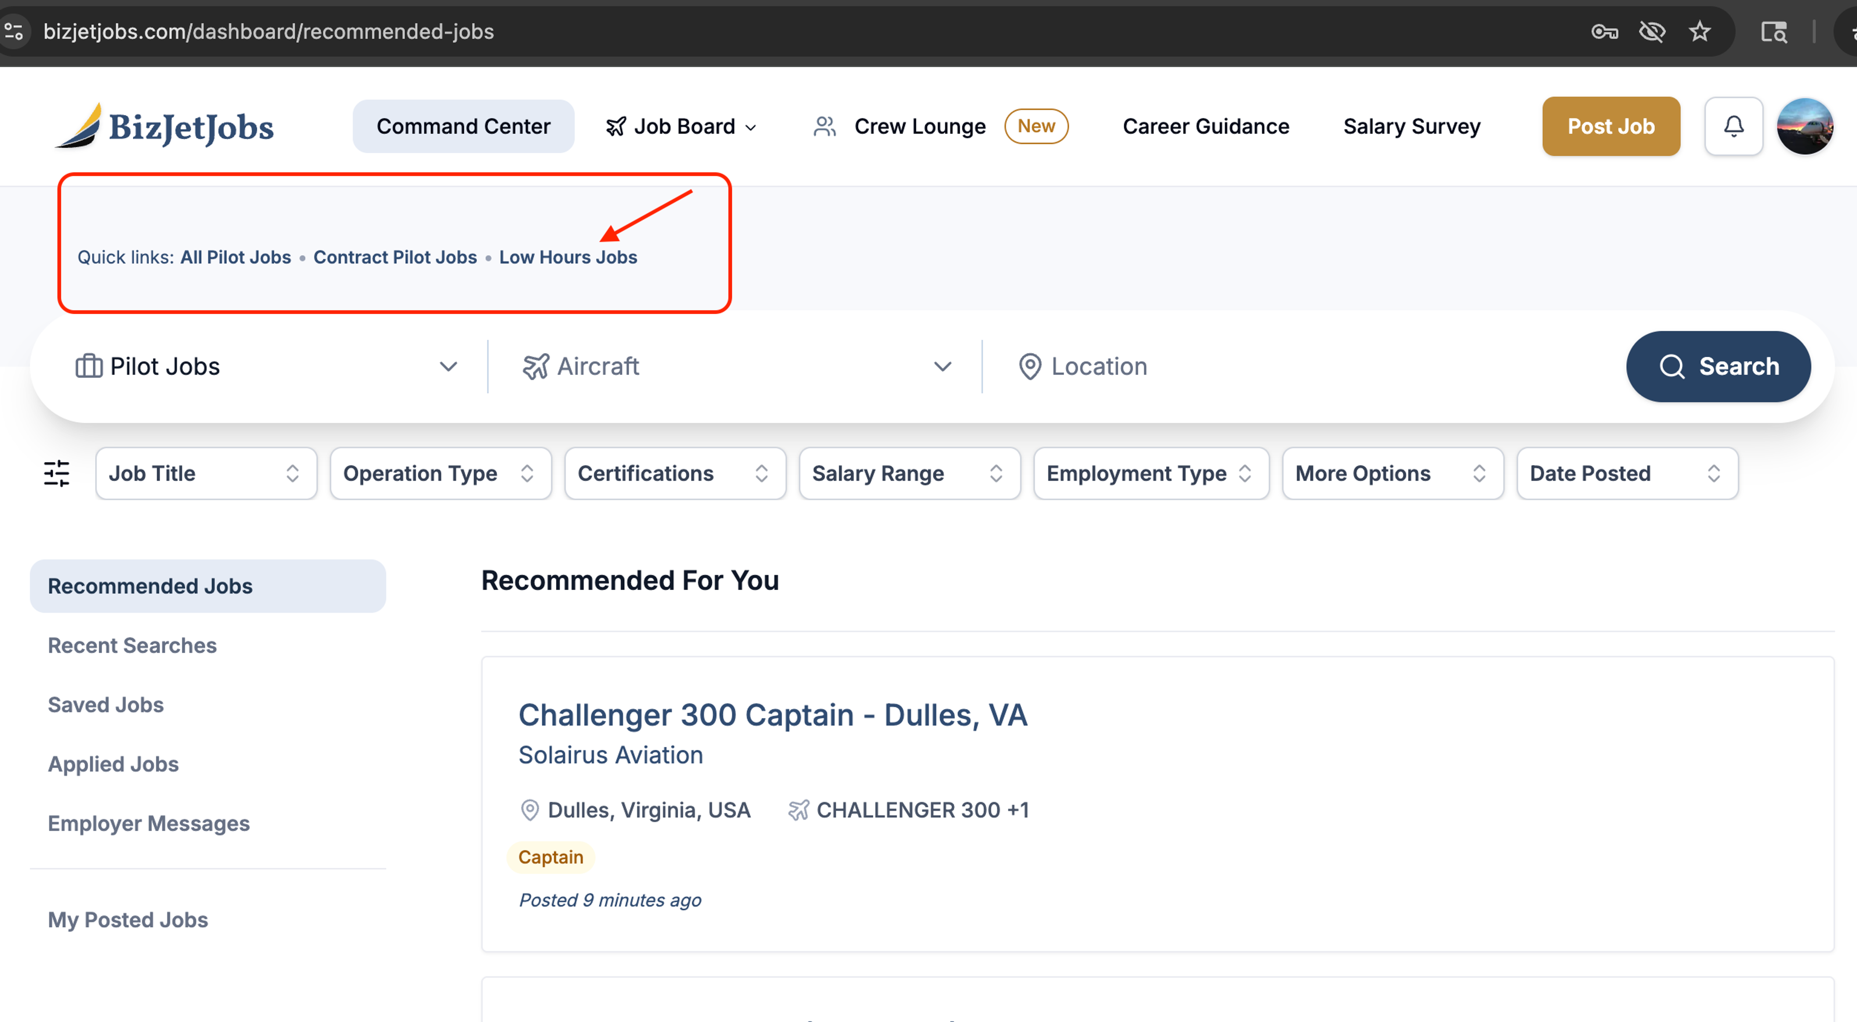This screenshot has height=1022, width=1857.
Task: Go to the Command Center tab
Action: tap(463, 126)
